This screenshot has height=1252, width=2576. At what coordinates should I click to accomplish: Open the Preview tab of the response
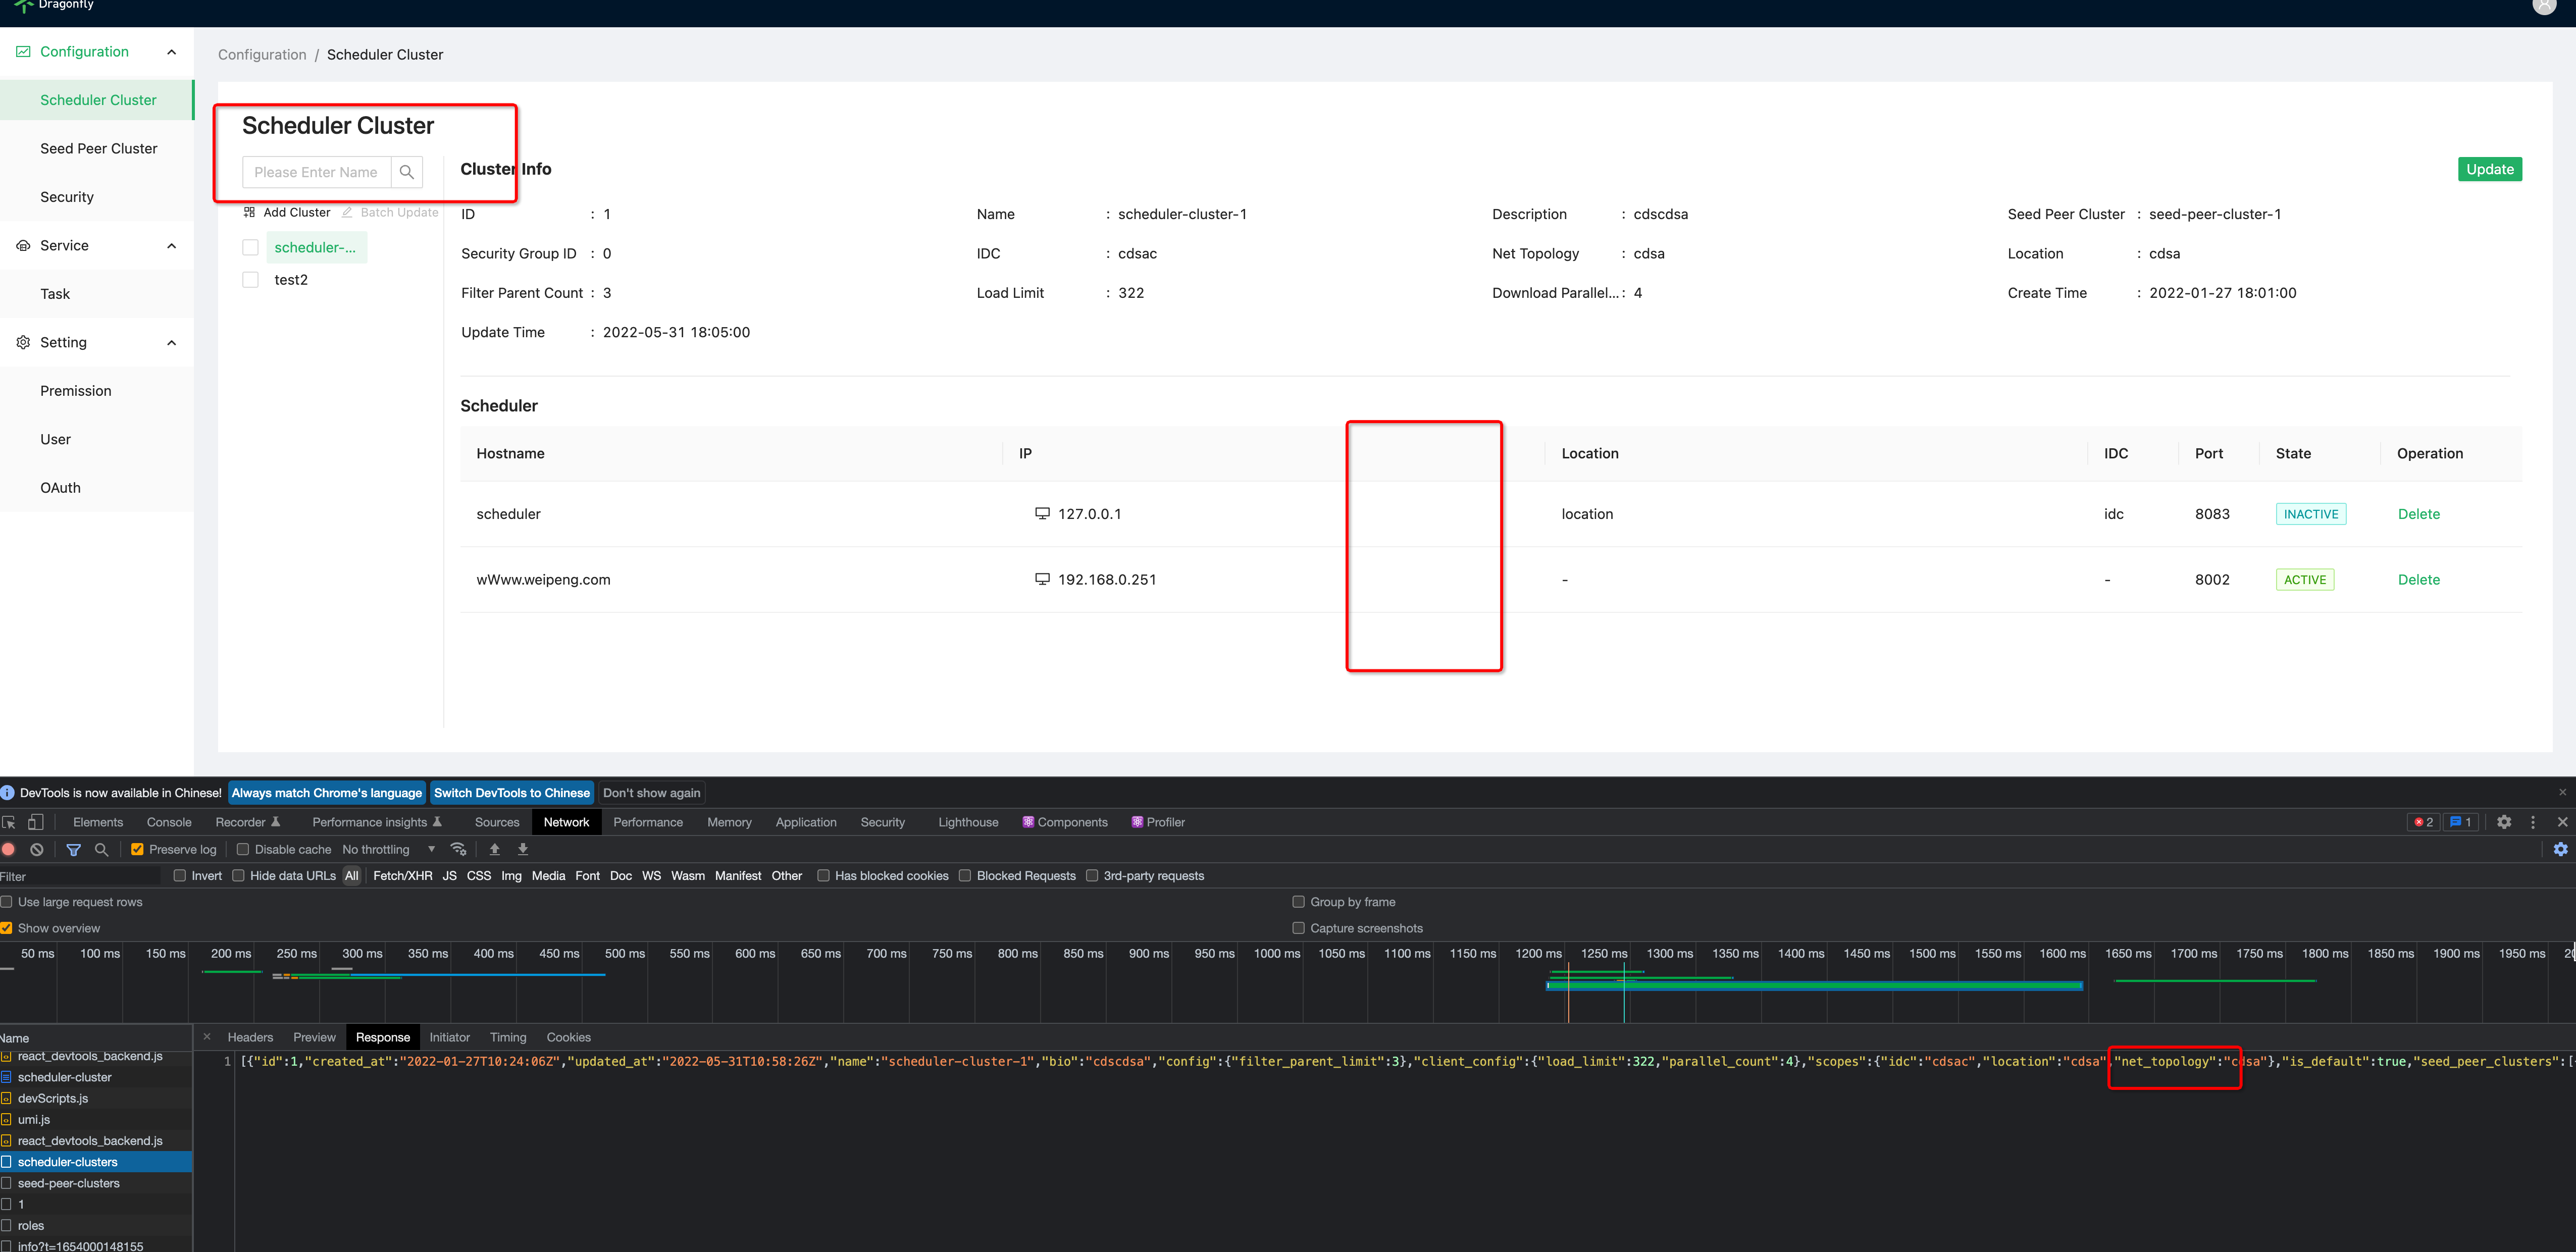[x=314, y=1037]
